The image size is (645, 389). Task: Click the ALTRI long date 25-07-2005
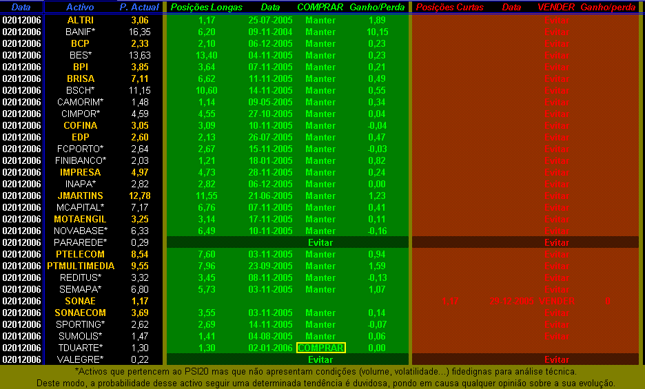pos(270,20)
